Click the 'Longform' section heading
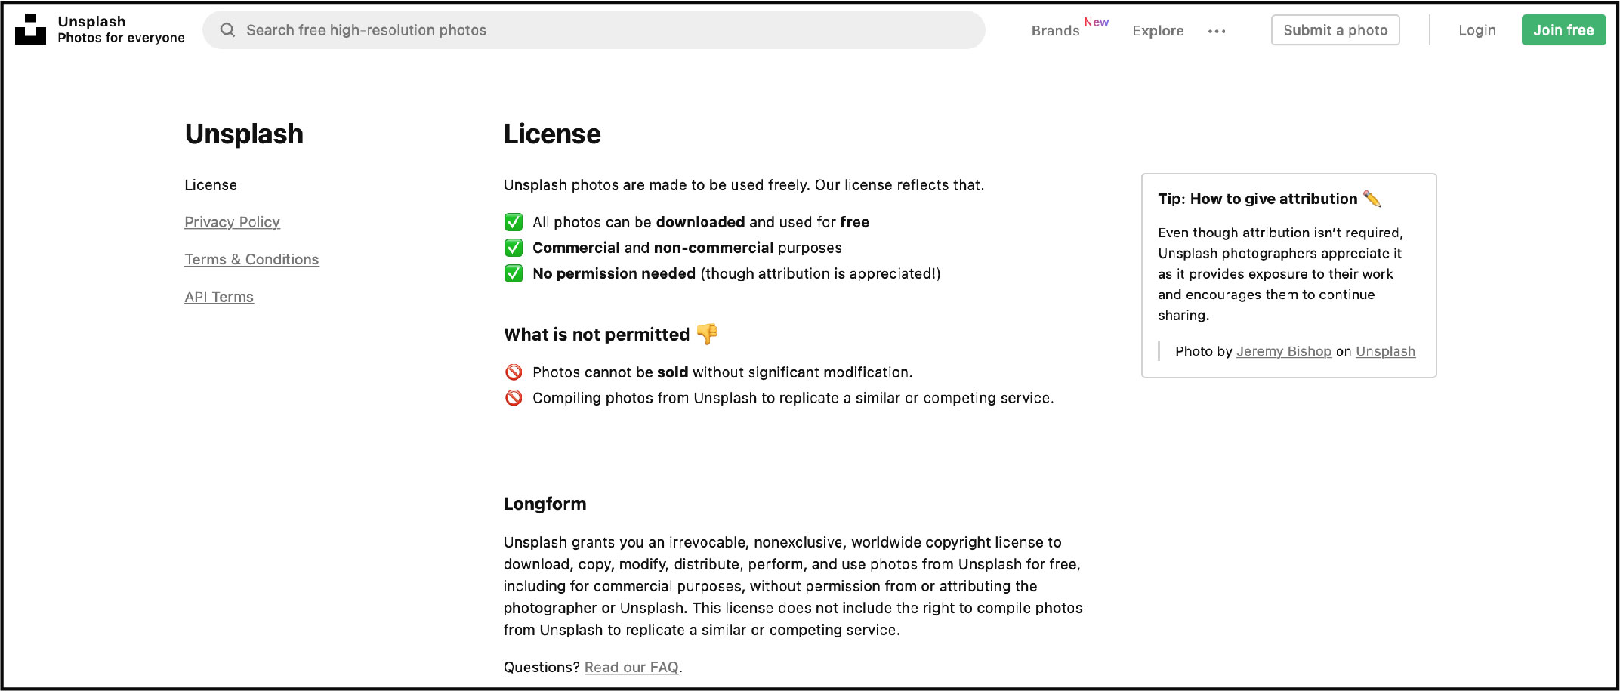 (x=545, y=504)
